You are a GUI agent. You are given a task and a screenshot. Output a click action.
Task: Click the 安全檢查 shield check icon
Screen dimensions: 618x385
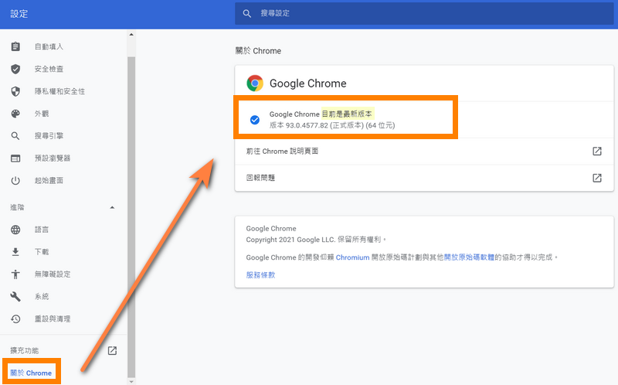pyautogui.click(x=15, y=69)
